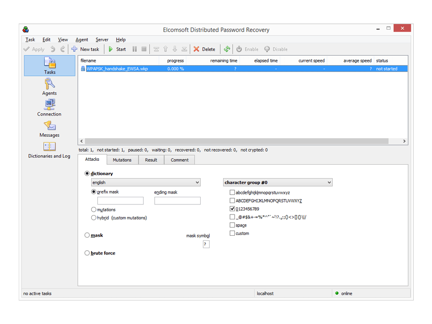Sort by elapsed time column header
Screen dimensions: 432x324
coord(260,60)
